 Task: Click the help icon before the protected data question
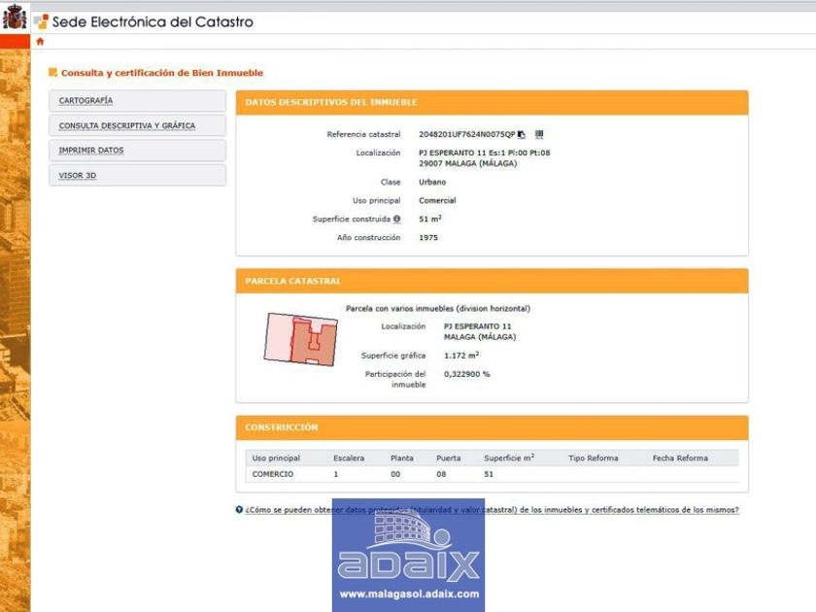239,509
